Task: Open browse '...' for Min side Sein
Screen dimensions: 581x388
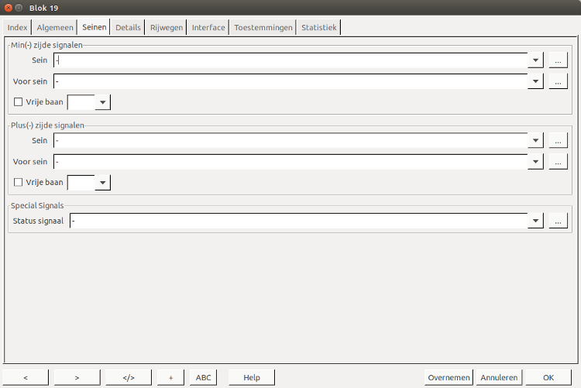Action: [559, 60]
